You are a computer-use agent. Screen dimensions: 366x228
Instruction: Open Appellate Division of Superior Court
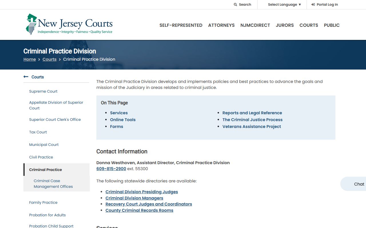click(56, 105)
